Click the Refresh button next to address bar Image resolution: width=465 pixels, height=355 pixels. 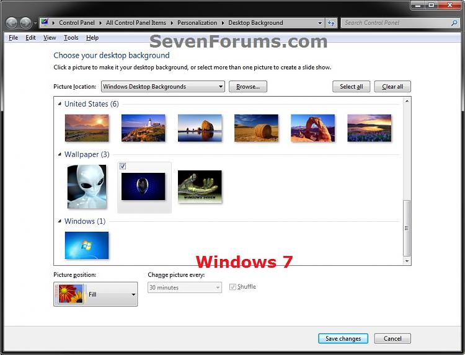pos(331,23)
